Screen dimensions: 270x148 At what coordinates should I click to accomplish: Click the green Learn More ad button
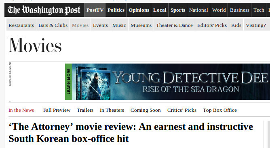tap(69, 82)
